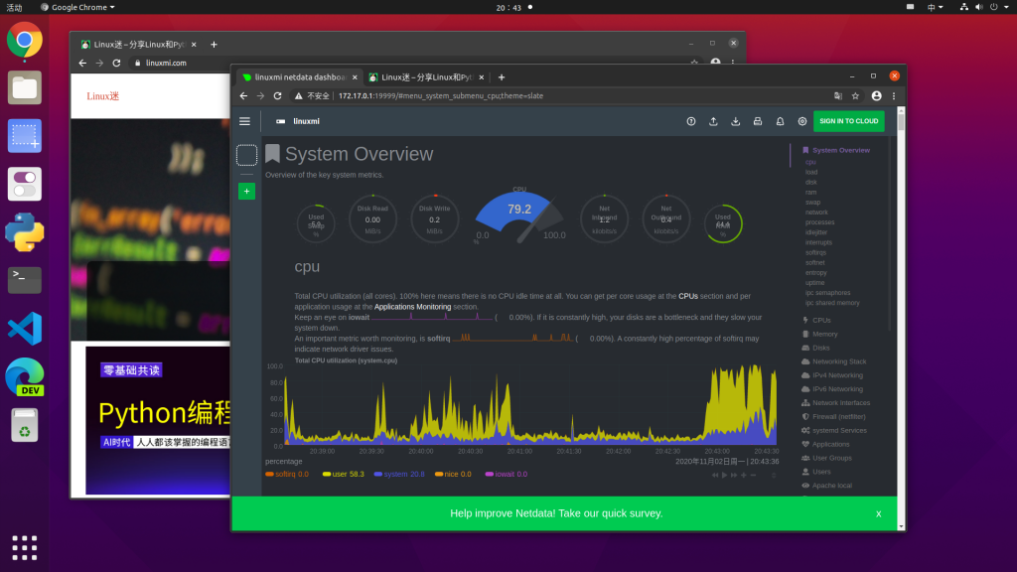The width and height of the screenshot is (1017, 572).
Task: Click the SIGN IN TO CLOUD button
Action: pyautogui.click(x=848, y=121)
